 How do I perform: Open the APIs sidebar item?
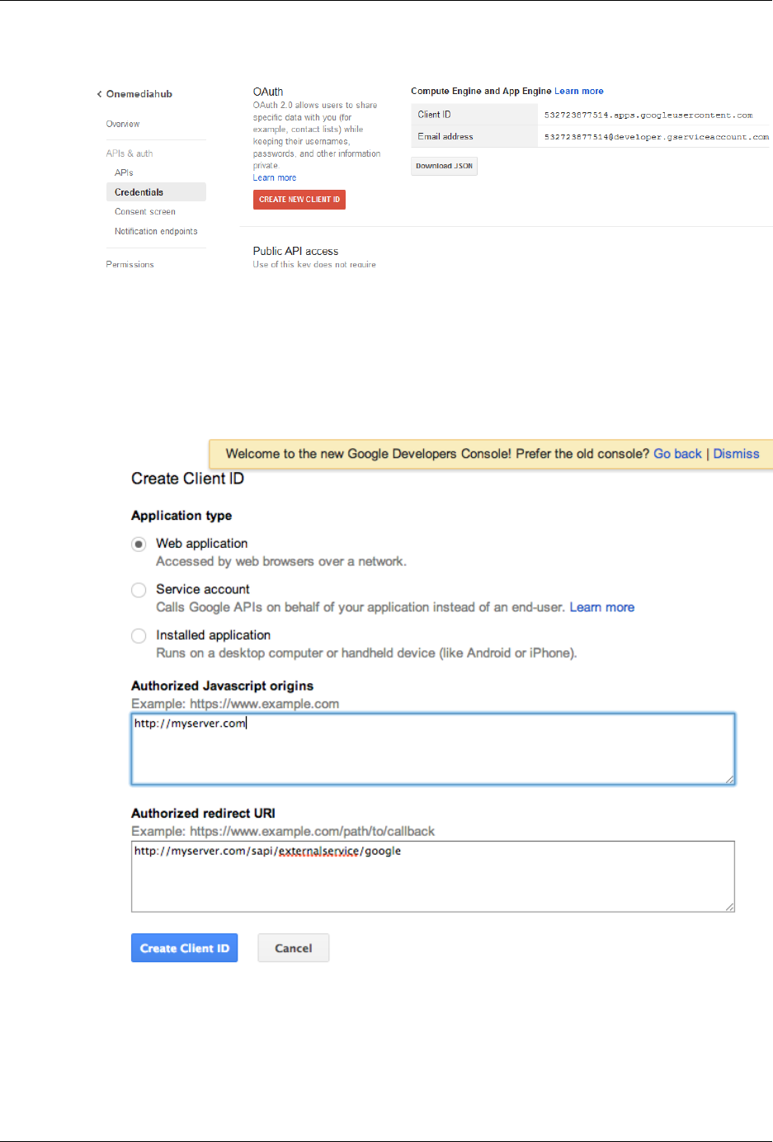point(124,172)
